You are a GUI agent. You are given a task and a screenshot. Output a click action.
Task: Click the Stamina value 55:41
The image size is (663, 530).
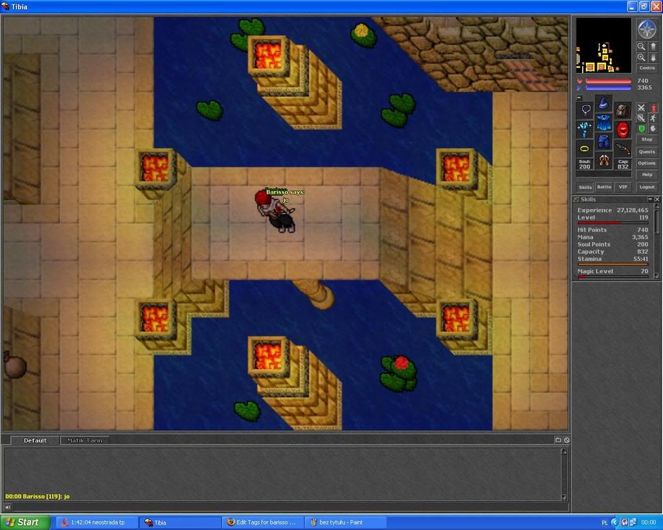pos(640,259)
